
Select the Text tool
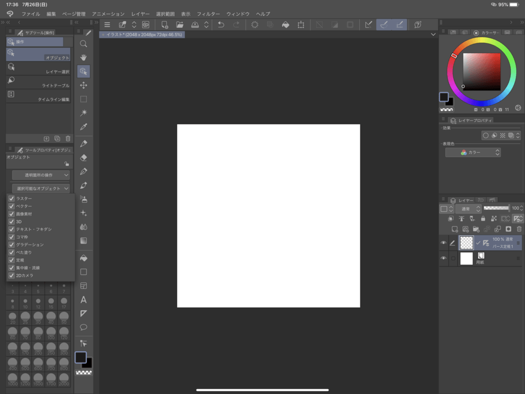point(84,300)
